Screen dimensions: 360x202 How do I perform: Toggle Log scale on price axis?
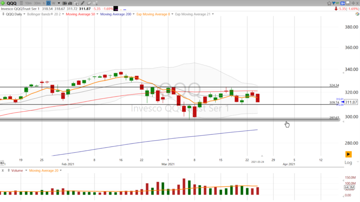point(348,162)
